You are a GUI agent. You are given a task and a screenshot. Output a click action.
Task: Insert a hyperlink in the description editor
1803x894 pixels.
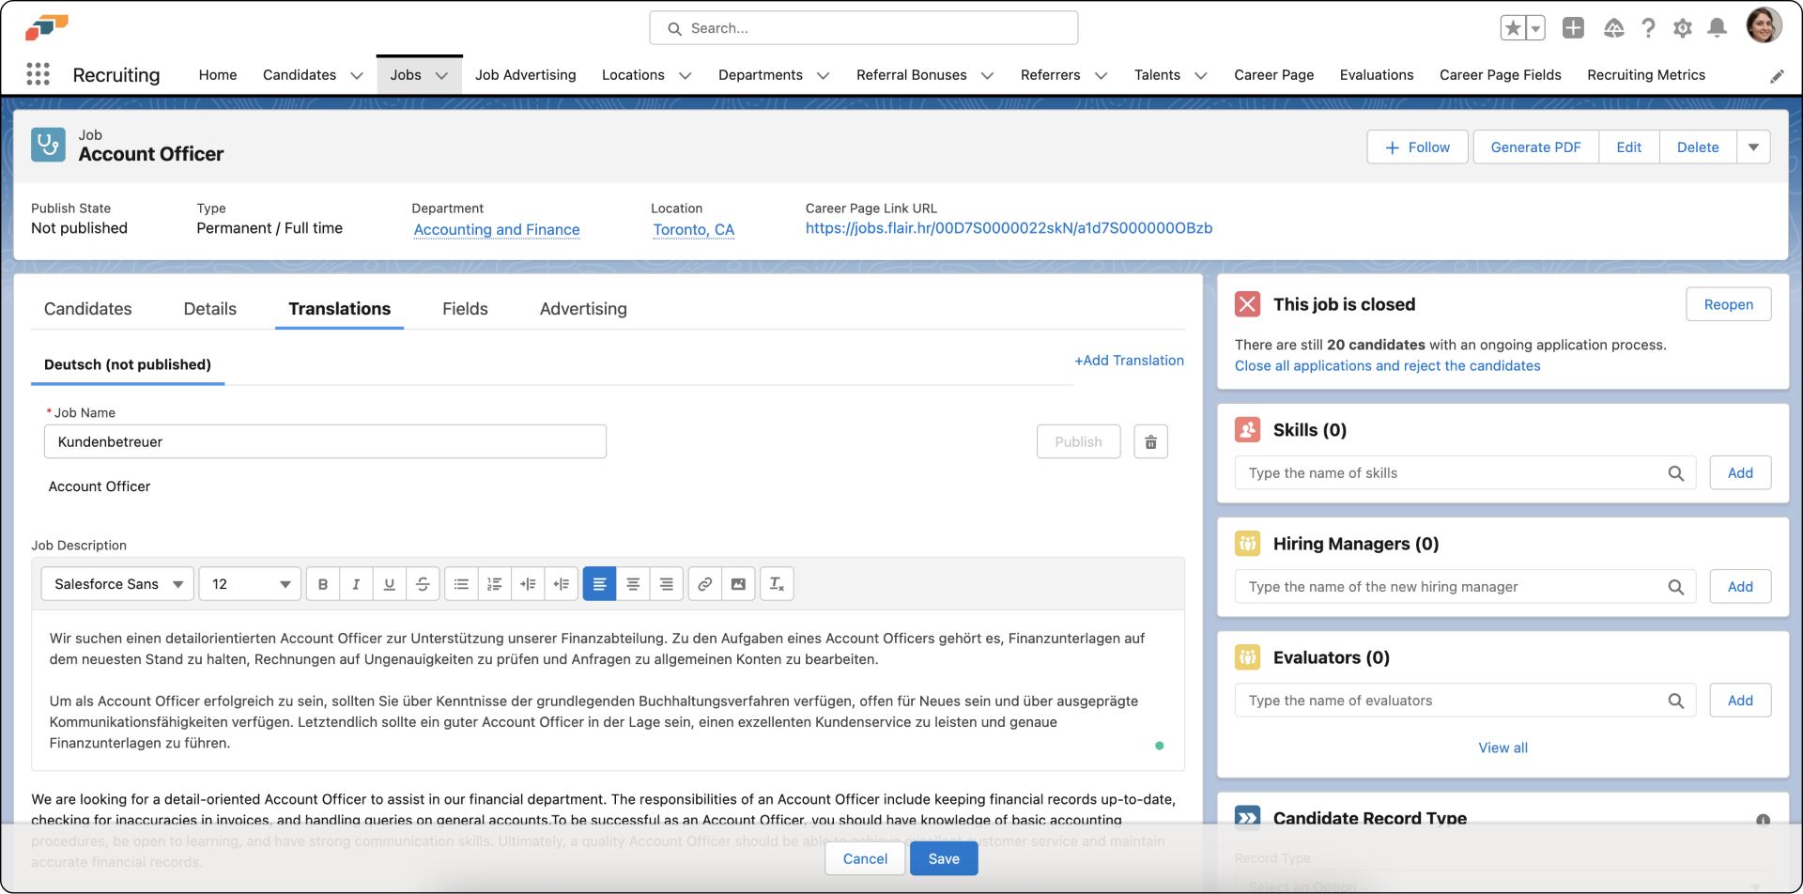coord(704,583)
